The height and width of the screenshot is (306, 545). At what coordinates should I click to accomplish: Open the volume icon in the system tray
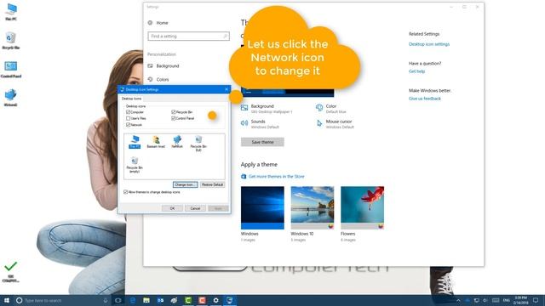(485, 300)
